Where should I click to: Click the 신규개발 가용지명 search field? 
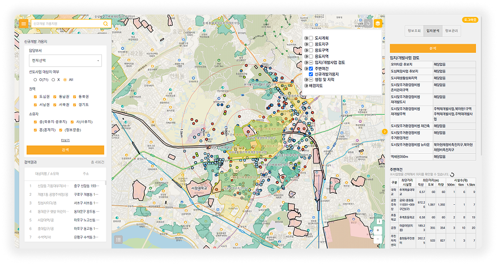[x=65, y=24]
